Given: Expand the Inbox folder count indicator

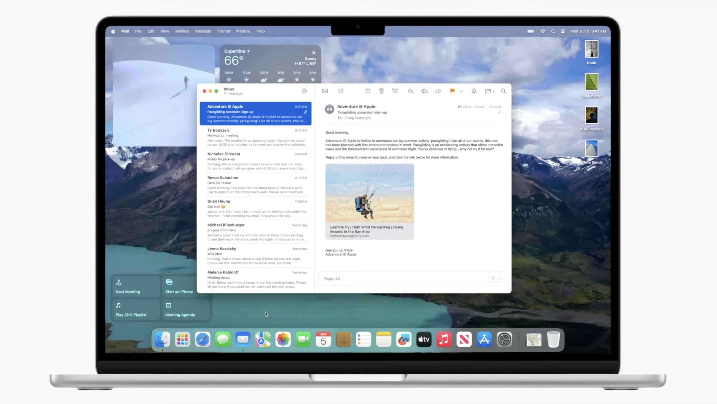Looking at the screenshot, I should (232, 94).
